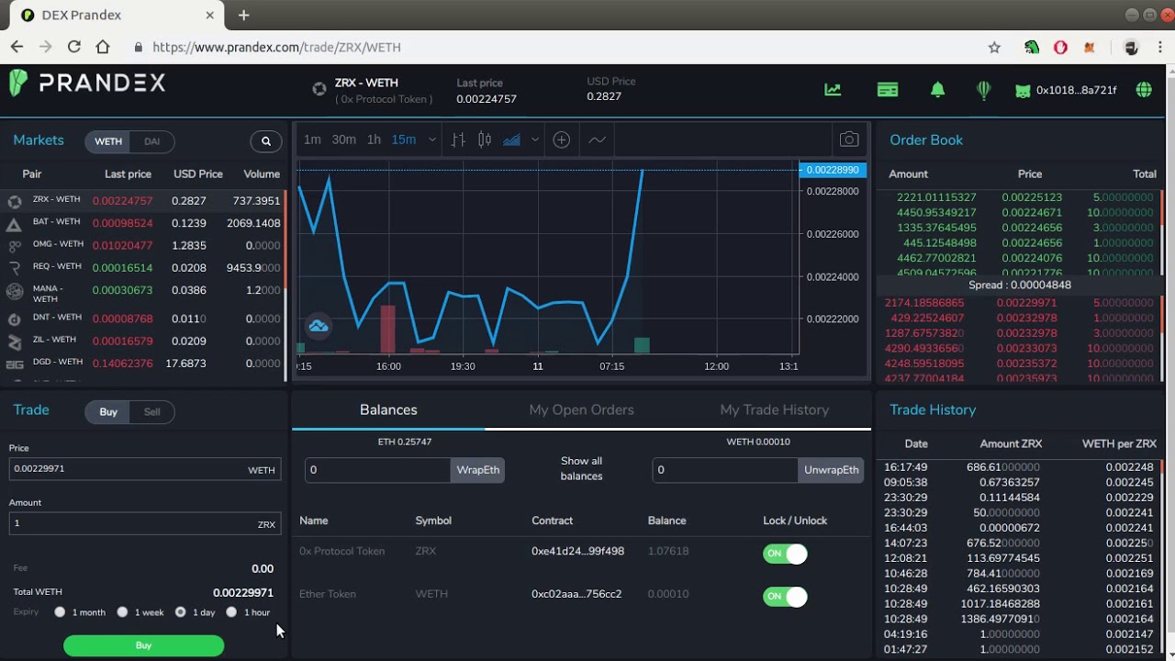Screen dimensions: 1175x661
Task: Select the REQ - WETH market row
Action: point(143,267)
